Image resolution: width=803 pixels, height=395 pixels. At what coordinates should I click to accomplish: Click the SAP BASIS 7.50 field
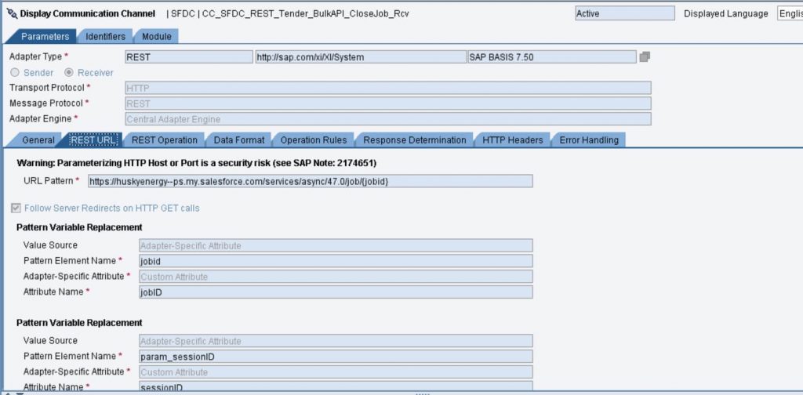pyautogui.click(x=552, y=56)
